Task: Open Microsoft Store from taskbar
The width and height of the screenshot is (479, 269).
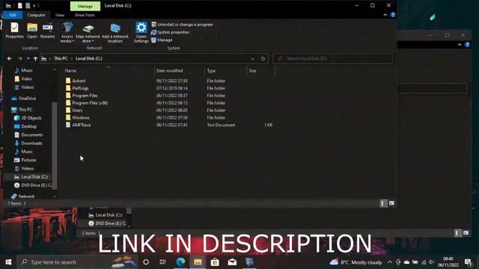Action: pos(215,262)
